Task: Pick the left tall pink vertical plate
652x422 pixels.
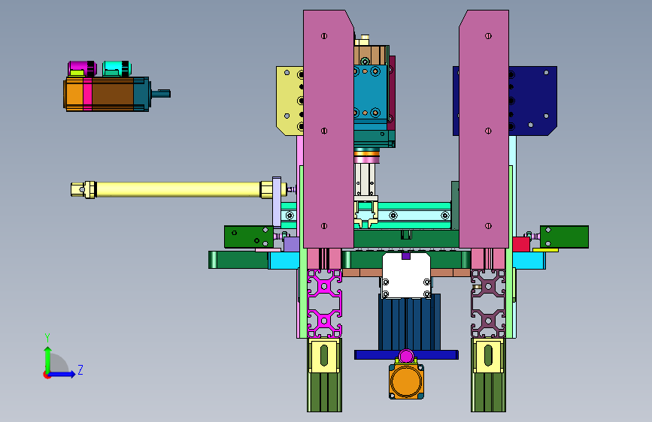Action: pos(329,129)
